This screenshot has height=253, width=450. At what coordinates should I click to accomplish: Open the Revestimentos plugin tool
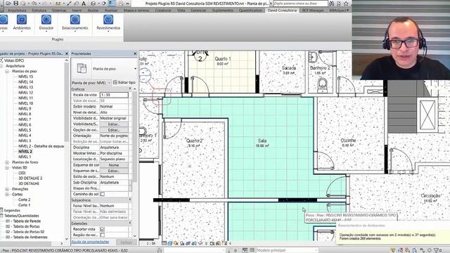pos(108,22)
